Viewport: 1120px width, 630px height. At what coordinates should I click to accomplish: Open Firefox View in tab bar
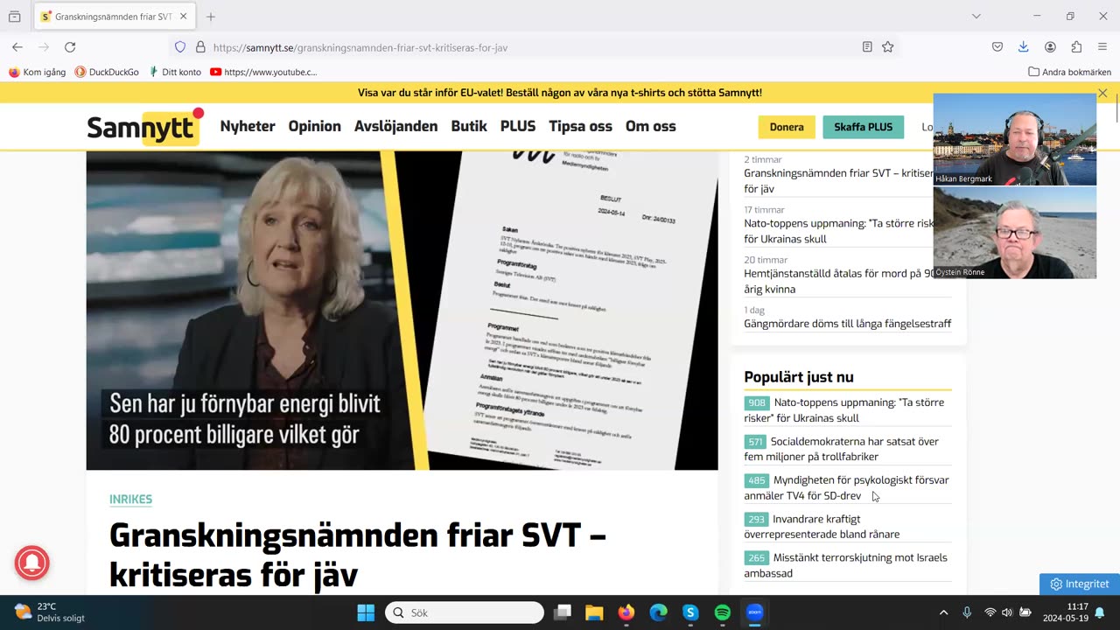(15, 17)
